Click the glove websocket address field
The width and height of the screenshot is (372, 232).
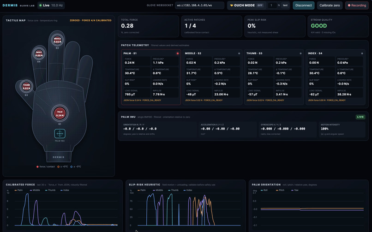(x=199, y=5)
